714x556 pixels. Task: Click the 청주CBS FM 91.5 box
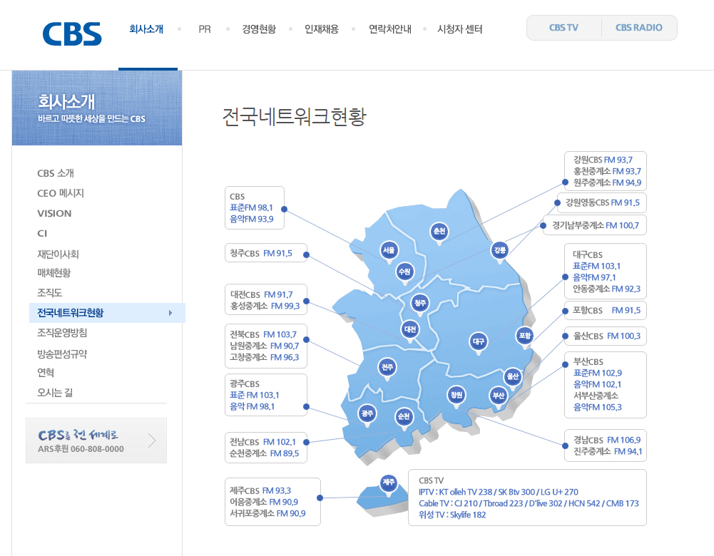(x=265, y=253)
